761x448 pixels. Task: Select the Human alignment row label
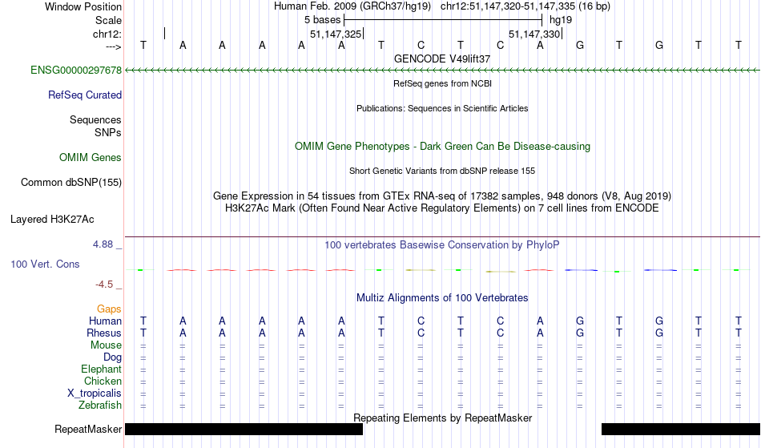(x=105, y=321)
